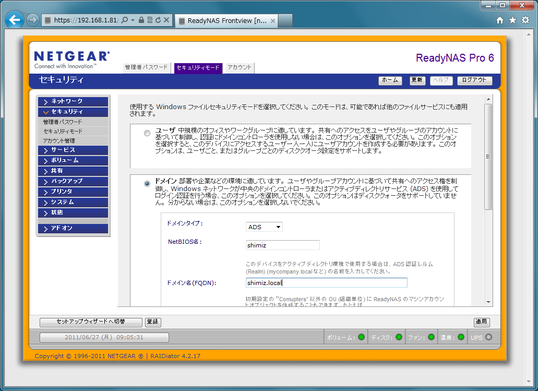Click the browser Back arrow button
Viewport: 538px width, 391px height.
[14, 20]
